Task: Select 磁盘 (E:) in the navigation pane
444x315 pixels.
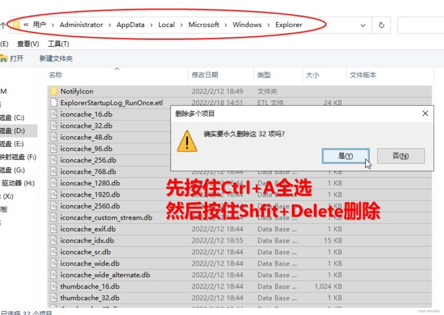Action: tap(12, 144)
